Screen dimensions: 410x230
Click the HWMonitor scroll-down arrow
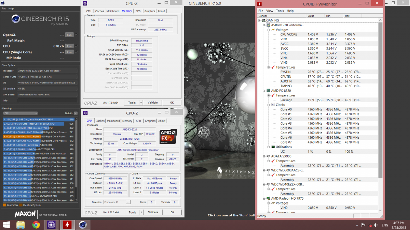381,210
